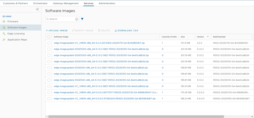Screen dimensions: 254x118
Task: Open the filter funnel icon
Action: click(x=82, y=19)
